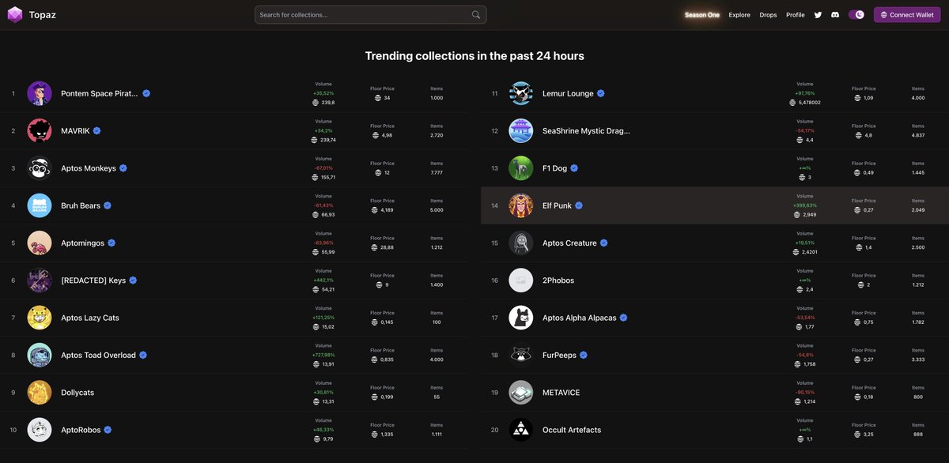
Task: Click the verified badge next to MAVRIK
Action: (x=96, y=130)
